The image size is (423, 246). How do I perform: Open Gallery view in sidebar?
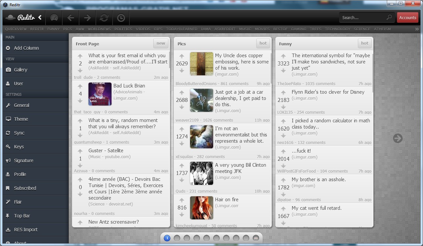pos(36,70)
